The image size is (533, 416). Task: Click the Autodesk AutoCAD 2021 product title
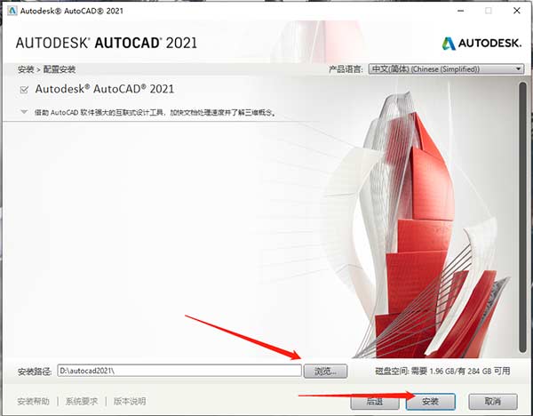point(105,89)
